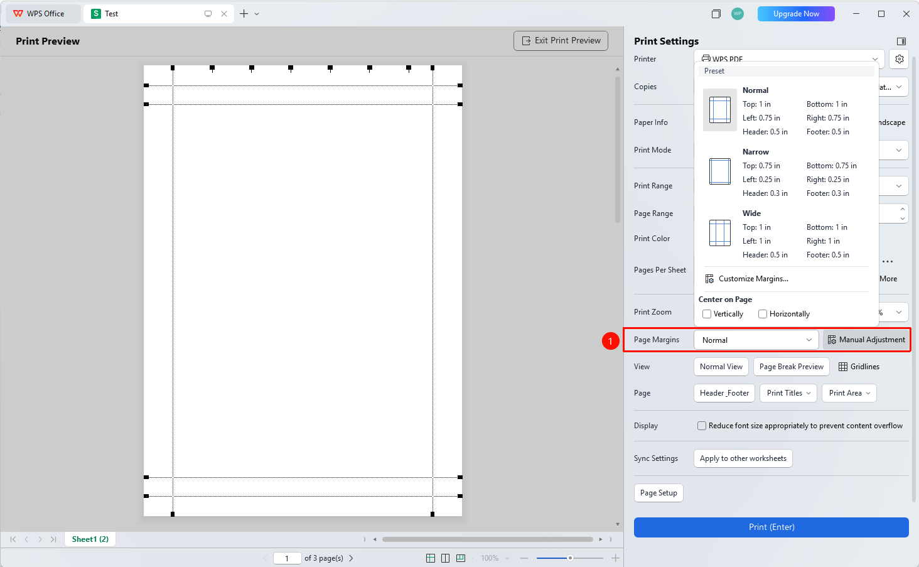Click Apply to other worksheets
The height and width of the screenshot is (567, 919).
(x=743, y=458)
